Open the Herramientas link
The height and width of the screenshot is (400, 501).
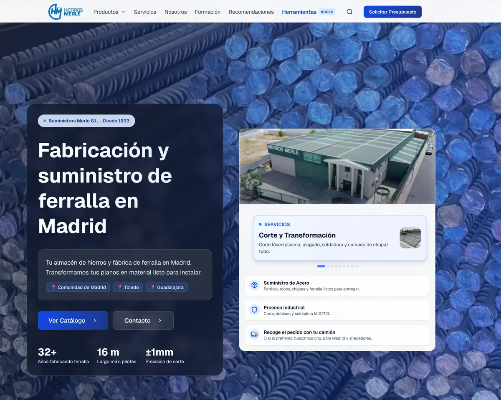coord(299,12)
